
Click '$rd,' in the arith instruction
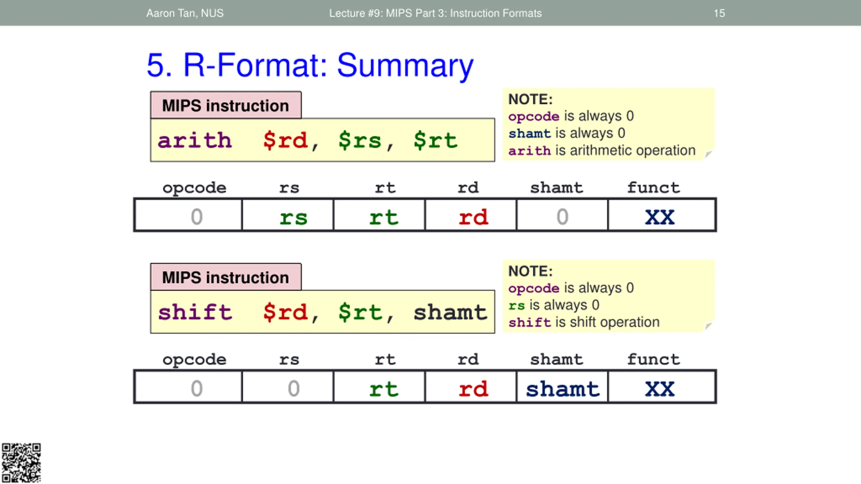291,140
